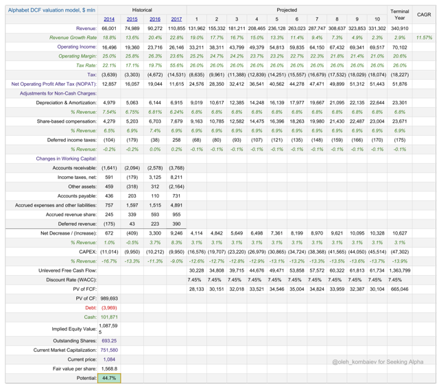Image resolution: width=439 pixels, height=391 pixels.
Task: Select Fair value per share 1,568.8
Action: click(109, 368)
